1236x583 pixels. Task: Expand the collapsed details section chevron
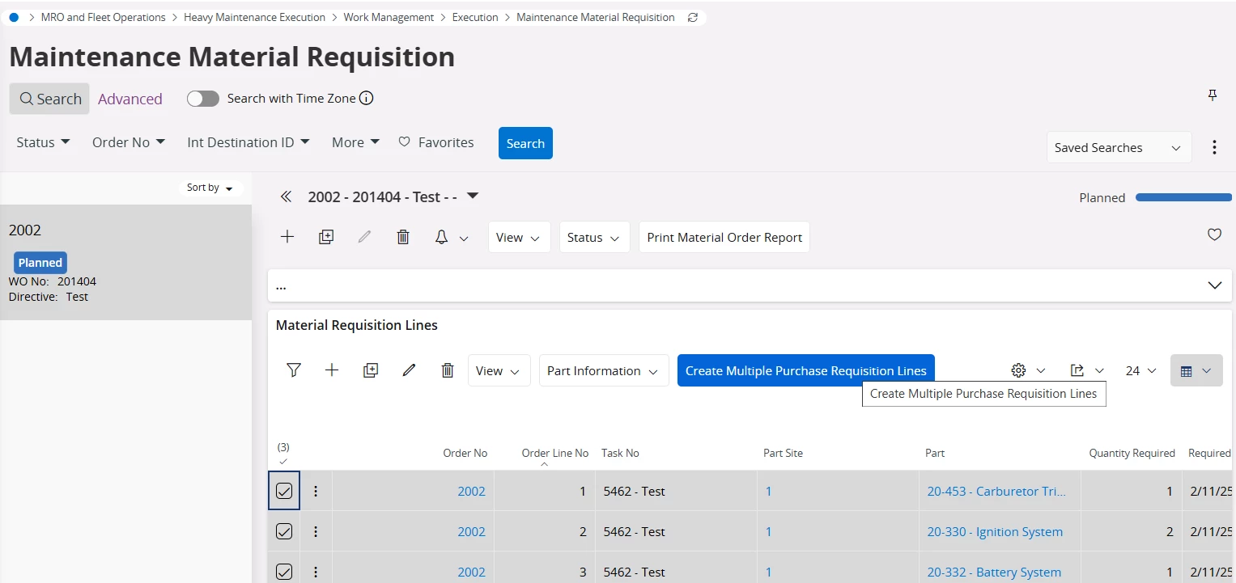tap(1214, 285)
